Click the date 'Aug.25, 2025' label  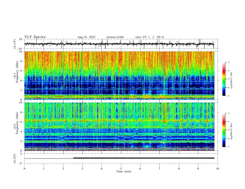click(x=86, y=37)
